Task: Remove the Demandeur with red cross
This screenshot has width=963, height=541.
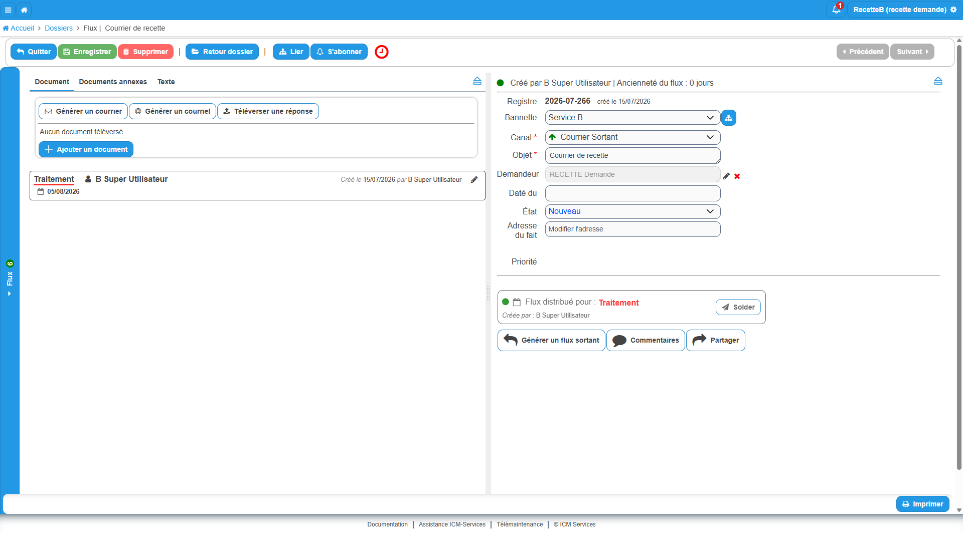Action: pos(737,176)
